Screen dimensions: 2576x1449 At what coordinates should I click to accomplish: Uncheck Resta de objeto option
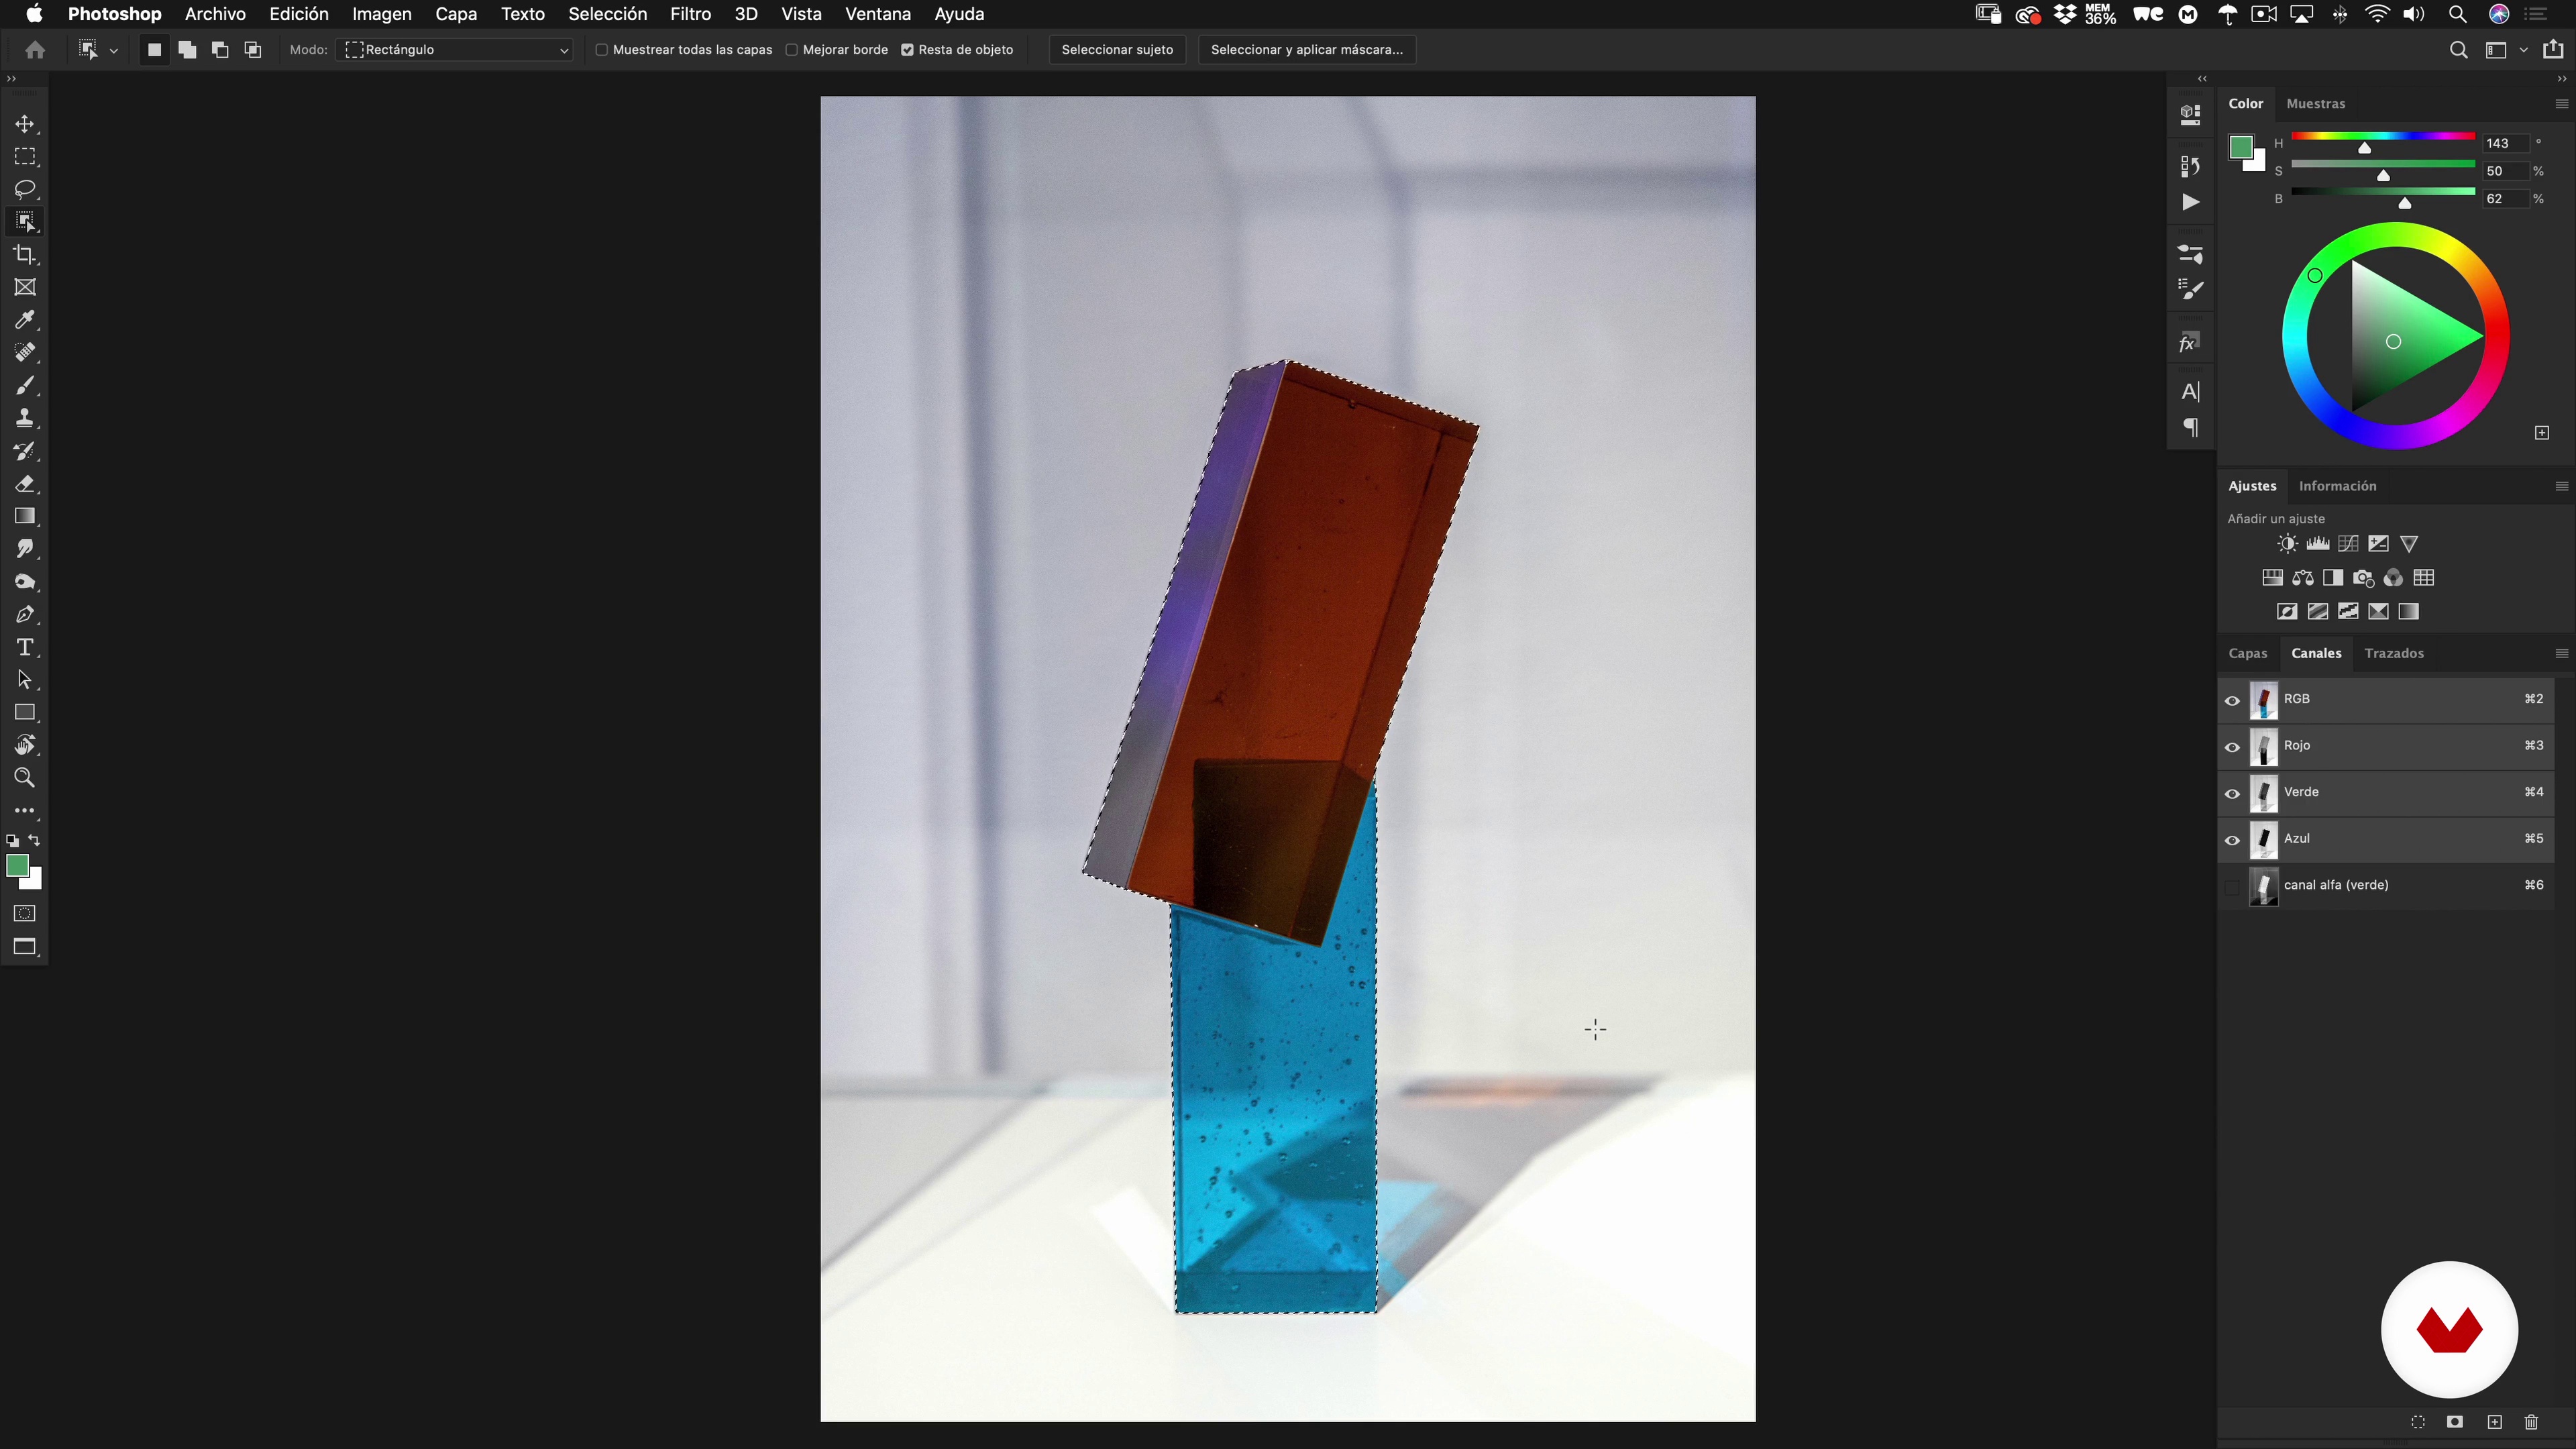(908, 50)
